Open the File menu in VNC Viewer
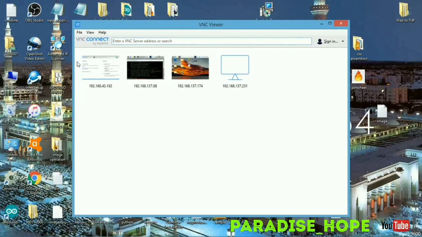422x237 pixels. coord(79,32)
